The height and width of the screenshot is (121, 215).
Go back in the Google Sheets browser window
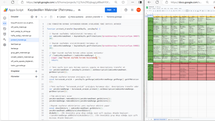tap(149, 2)
